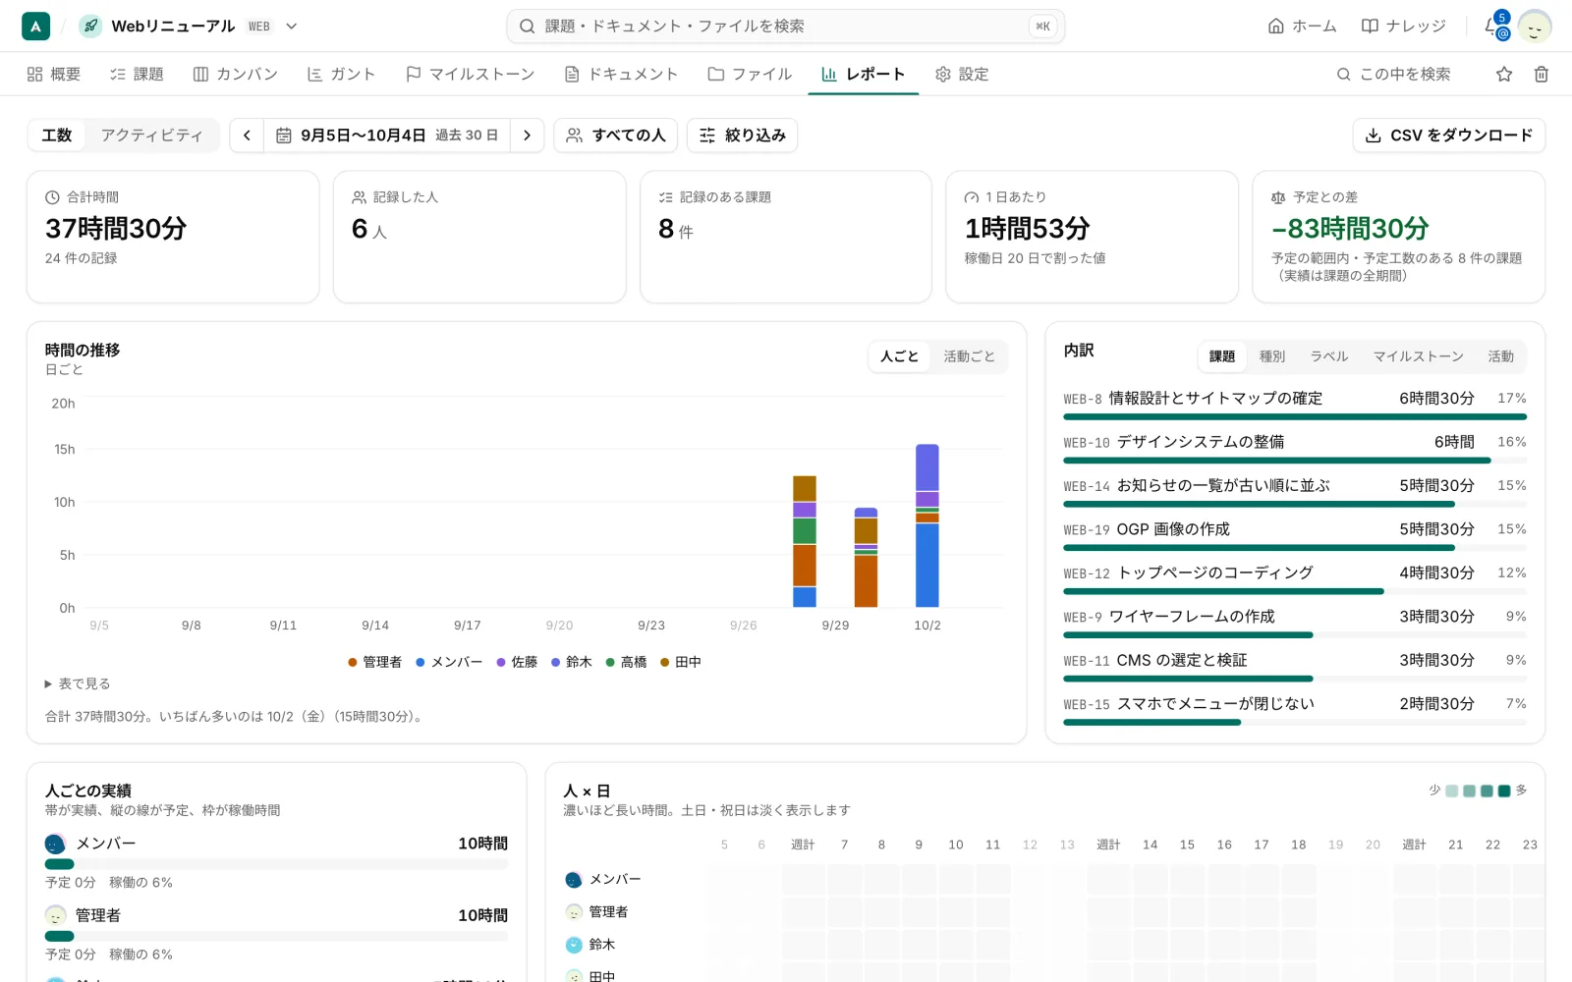Download the CSV report

1448,136
